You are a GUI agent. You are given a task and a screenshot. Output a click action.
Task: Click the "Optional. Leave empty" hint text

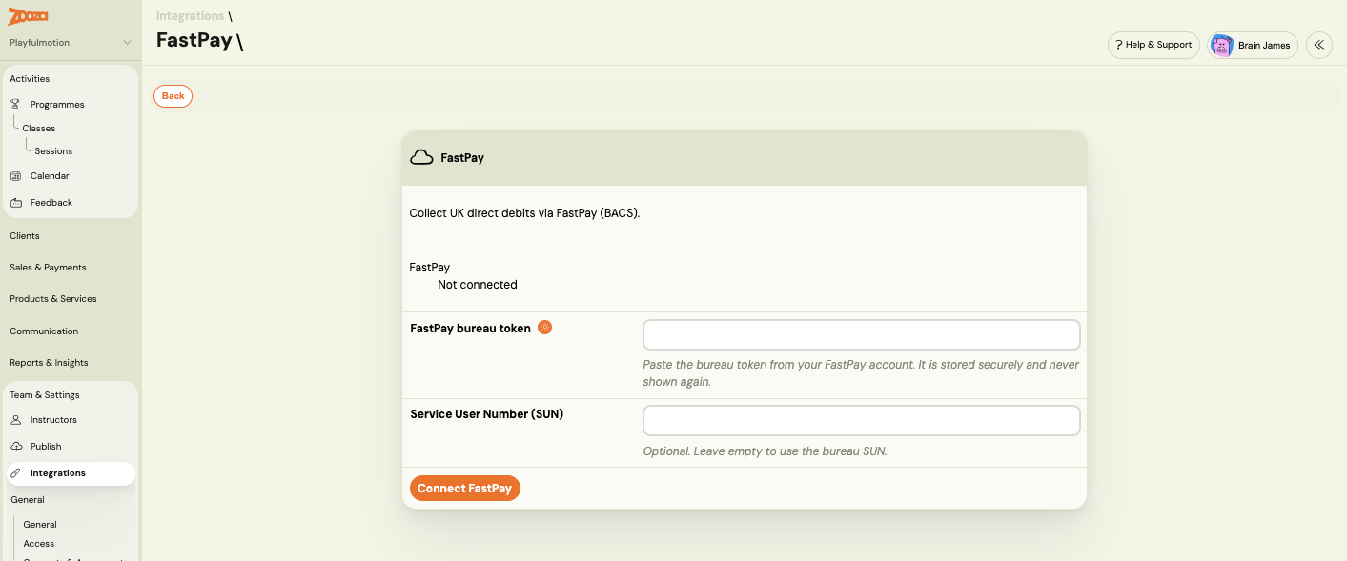[x=765, y=451]
